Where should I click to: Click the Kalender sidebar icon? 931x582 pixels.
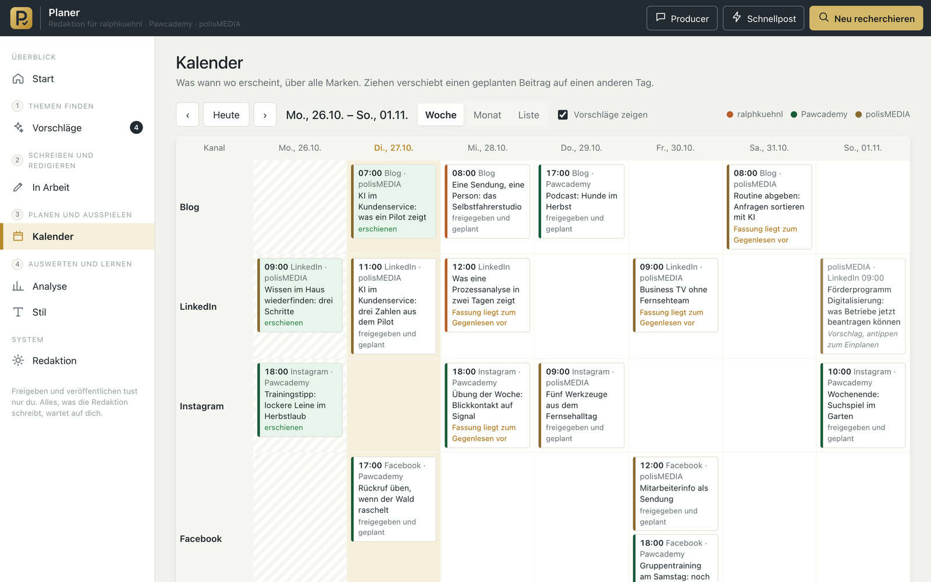[x=18, y=236]
